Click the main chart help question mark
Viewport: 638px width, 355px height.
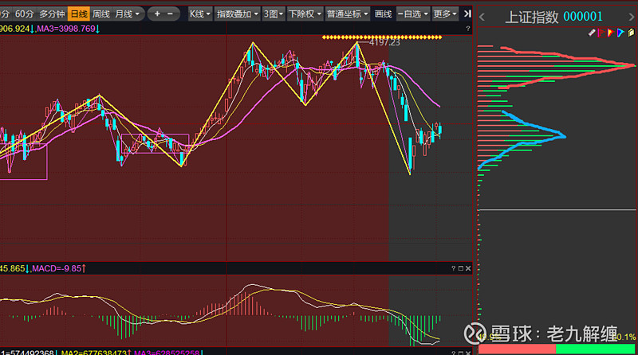468,29
